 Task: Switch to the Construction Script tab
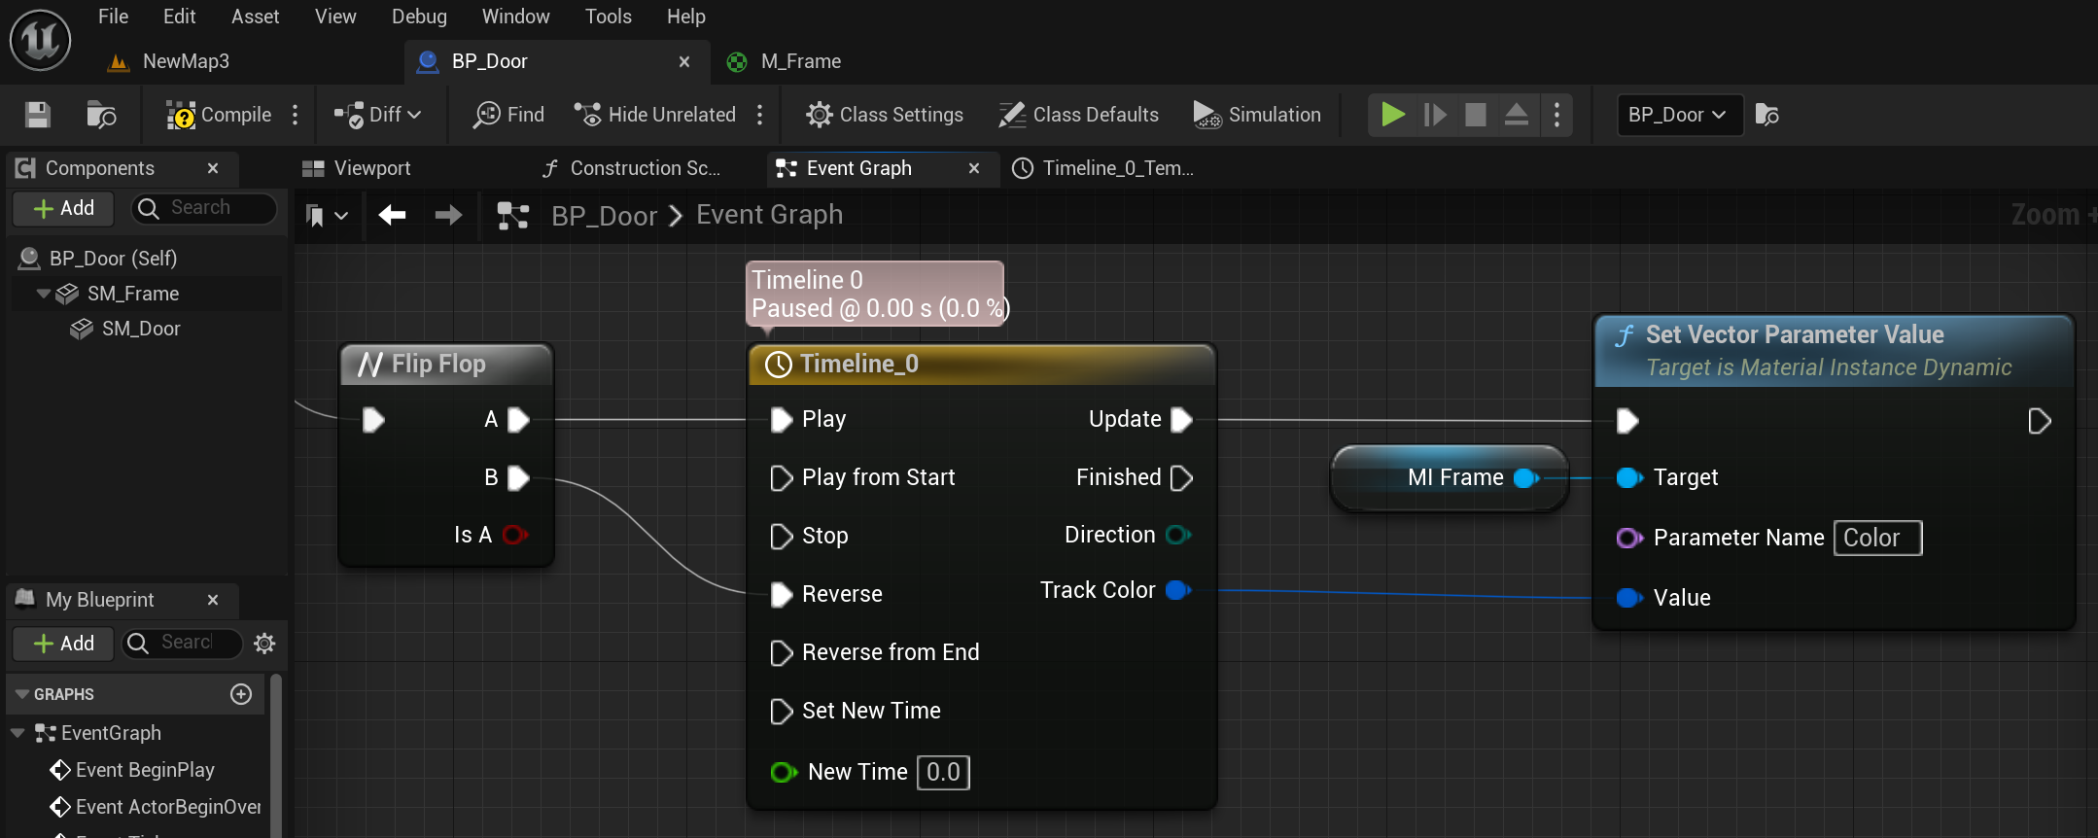632,168
